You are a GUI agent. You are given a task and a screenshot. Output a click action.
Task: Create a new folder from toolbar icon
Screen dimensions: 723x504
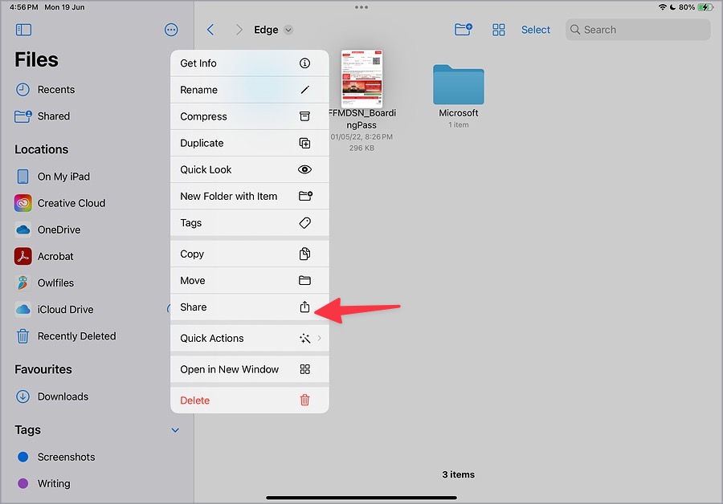tap(463, 30)
